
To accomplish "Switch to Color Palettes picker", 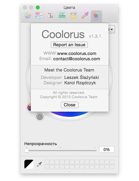I will point(51,15).
